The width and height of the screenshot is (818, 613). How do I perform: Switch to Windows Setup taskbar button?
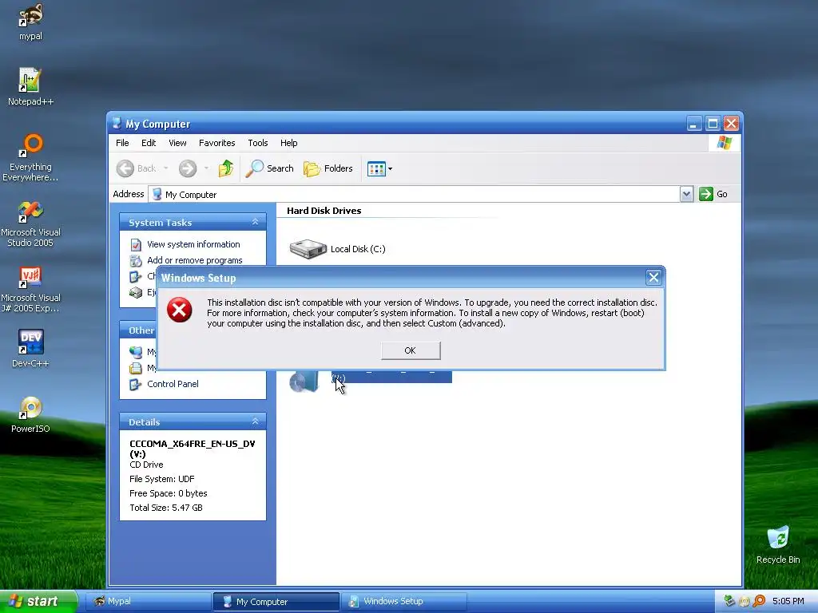coord(404,602)
